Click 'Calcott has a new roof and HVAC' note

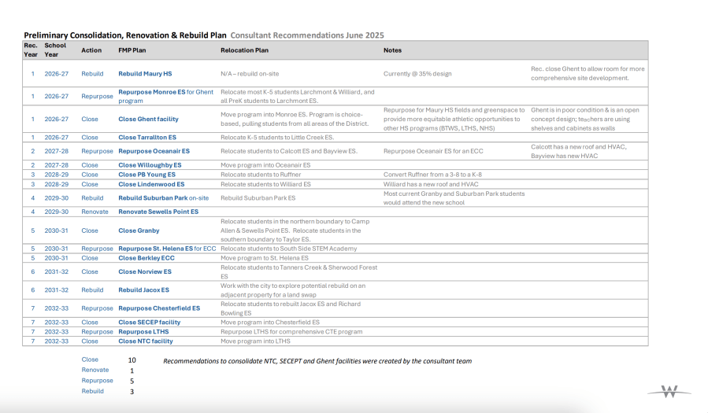pyautogui.click(x=578, y=151)
